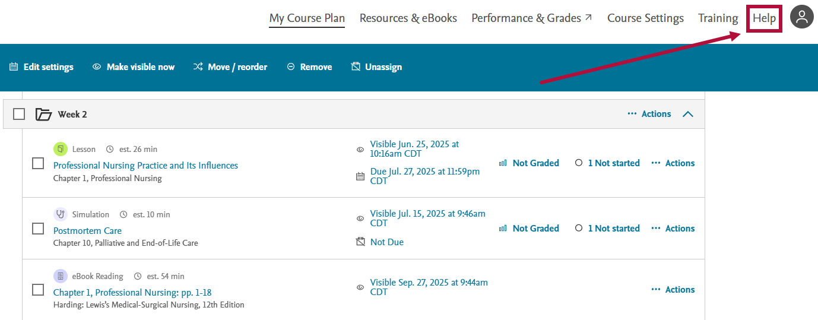Click the Unassign toolbar icon
818x320 pixels.
coord(356,67)
